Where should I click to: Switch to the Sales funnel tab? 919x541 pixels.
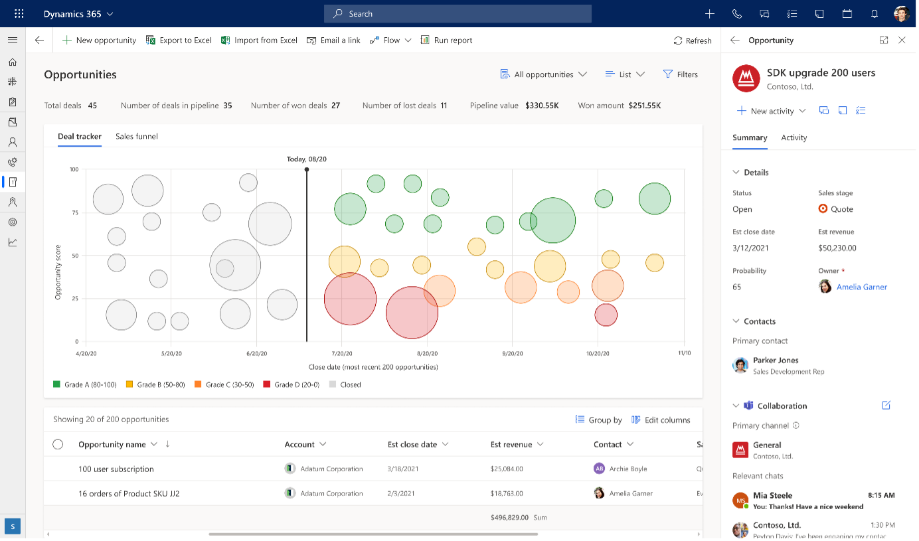[137, 136]
